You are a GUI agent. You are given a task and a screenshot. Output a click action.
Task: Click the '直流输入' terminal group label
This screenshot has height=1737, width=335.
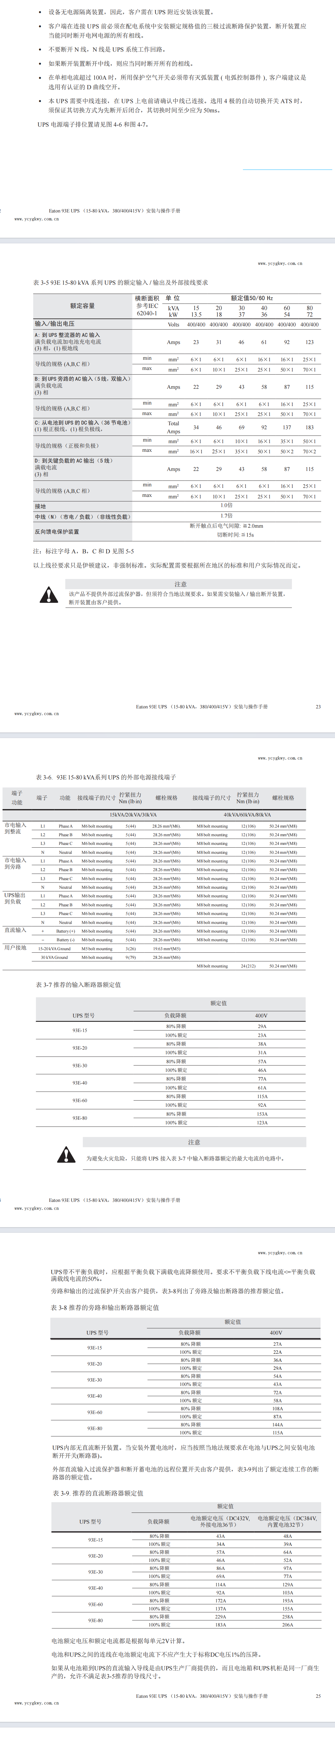point(15,930)
